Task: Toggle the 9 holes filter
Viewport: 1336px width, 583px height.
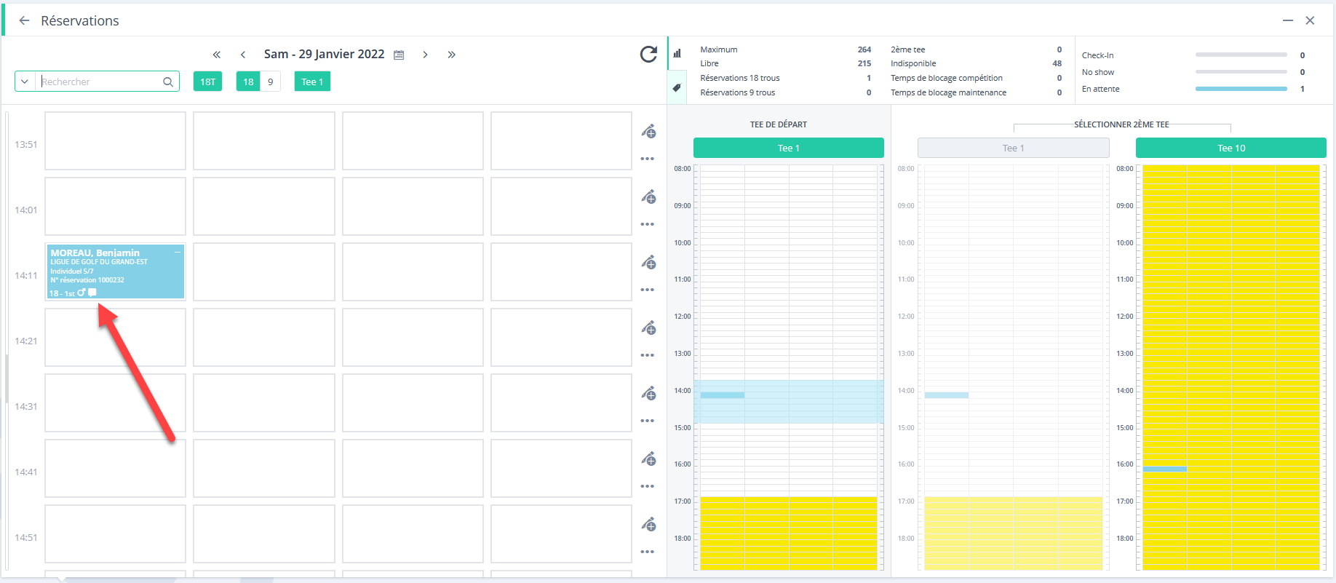Action: [271, 82]
